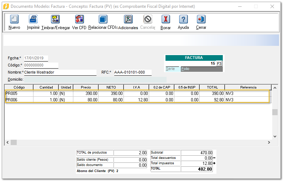Click horizontal scrollbar right arrow
Screen dimensions: 284x182
tap(269, 143)
